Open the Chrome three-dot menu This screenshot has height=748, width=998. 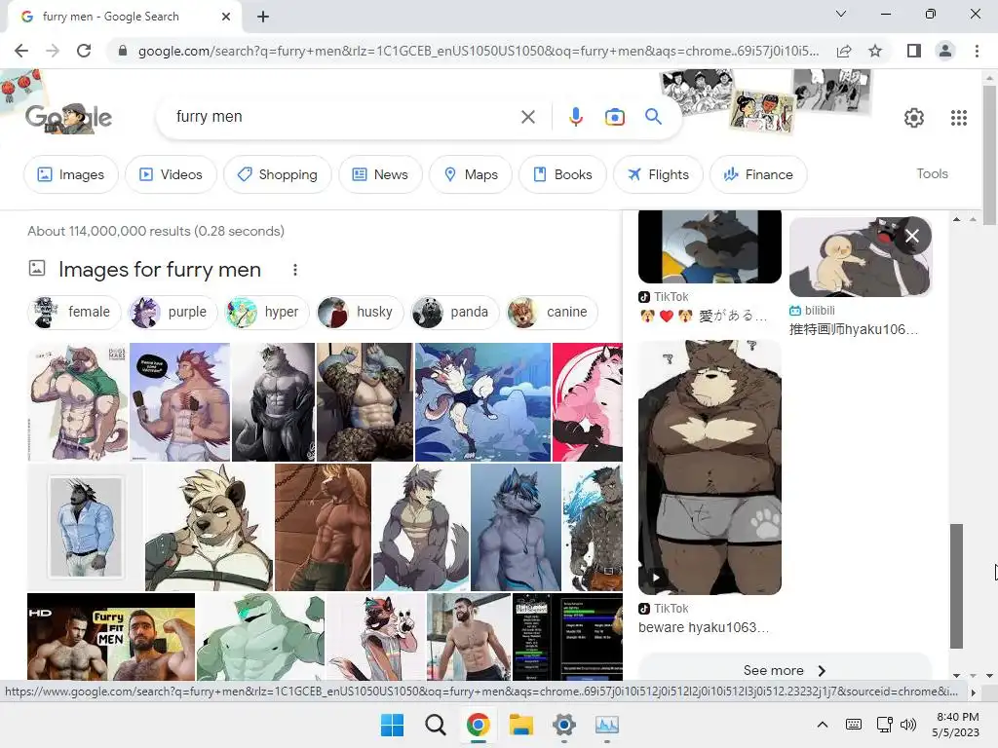(977, 51)
